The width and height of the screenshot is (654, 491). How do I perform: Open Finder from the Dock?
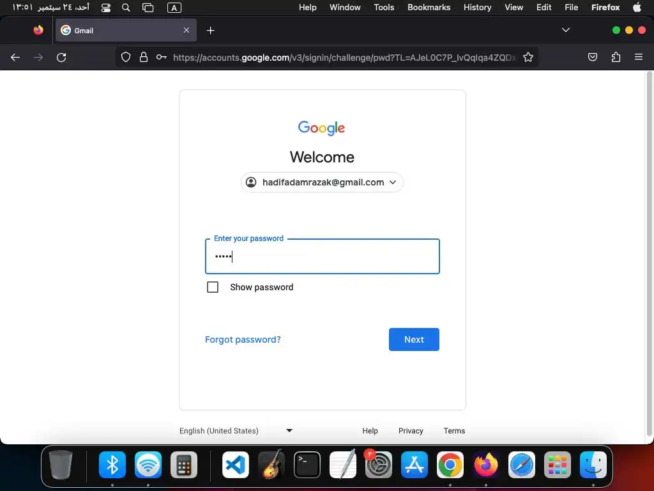(593, 465)
